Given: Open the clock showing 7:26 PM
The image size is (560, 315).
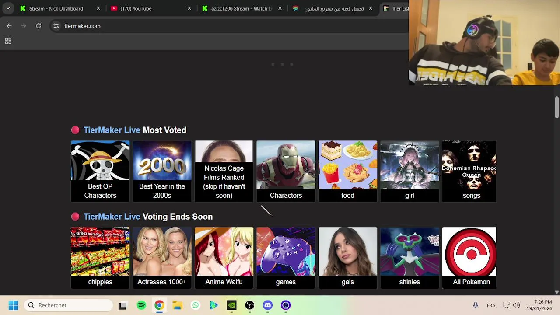Looking at the screenshot, I should click(539, 305).
